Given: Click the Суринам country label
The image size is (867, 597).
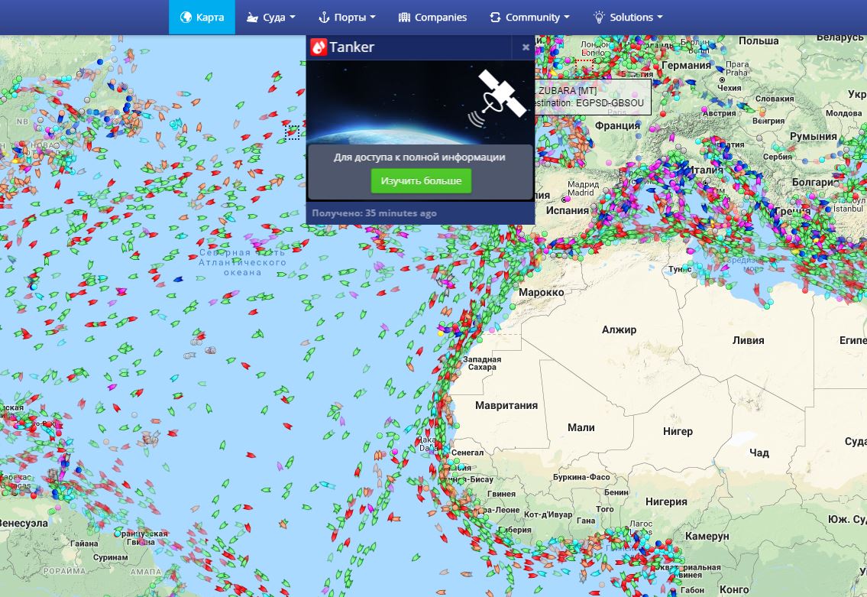Looking at the screenshot, I should click(x=110, y=557).
